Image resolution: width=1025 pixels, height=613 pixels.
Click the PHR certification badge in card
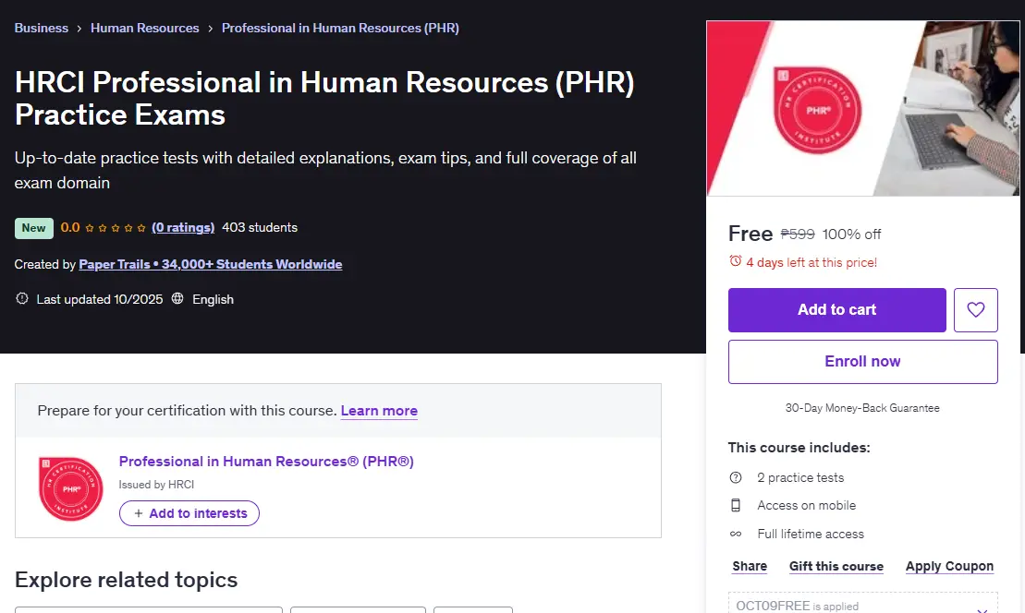coord(70,488)
